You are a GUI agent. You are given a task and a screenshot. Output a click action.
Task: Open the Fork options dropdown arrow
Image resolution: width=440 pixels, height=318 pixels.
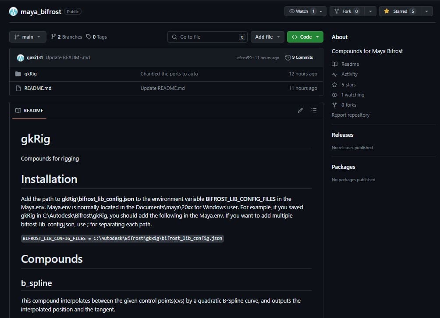pyautogui.click(x=370, y=11)
